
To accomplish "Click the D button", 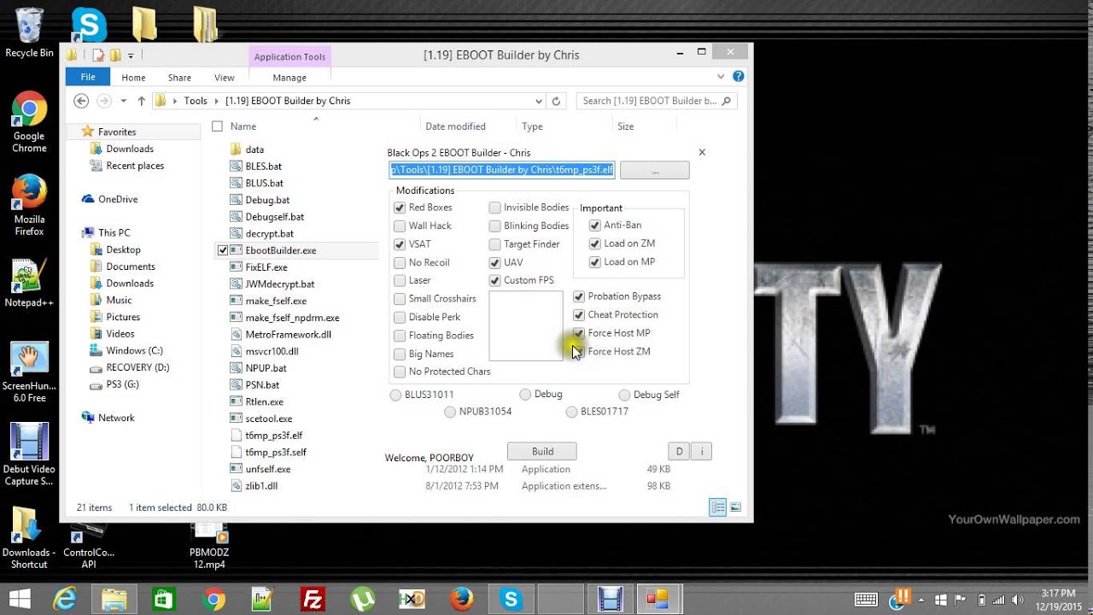I will point(679,451).
